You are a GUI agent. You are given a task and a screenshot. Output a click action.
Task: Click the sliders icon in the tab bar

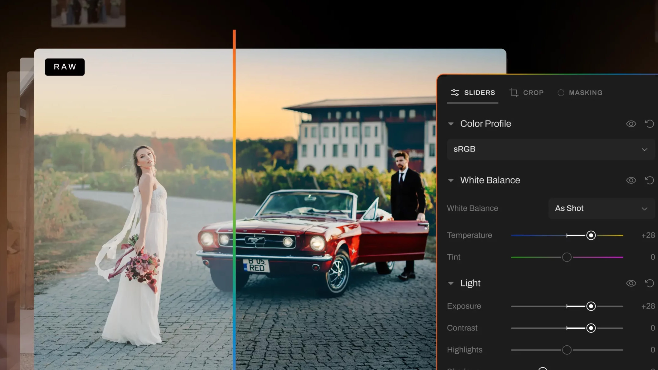(455, 93)
